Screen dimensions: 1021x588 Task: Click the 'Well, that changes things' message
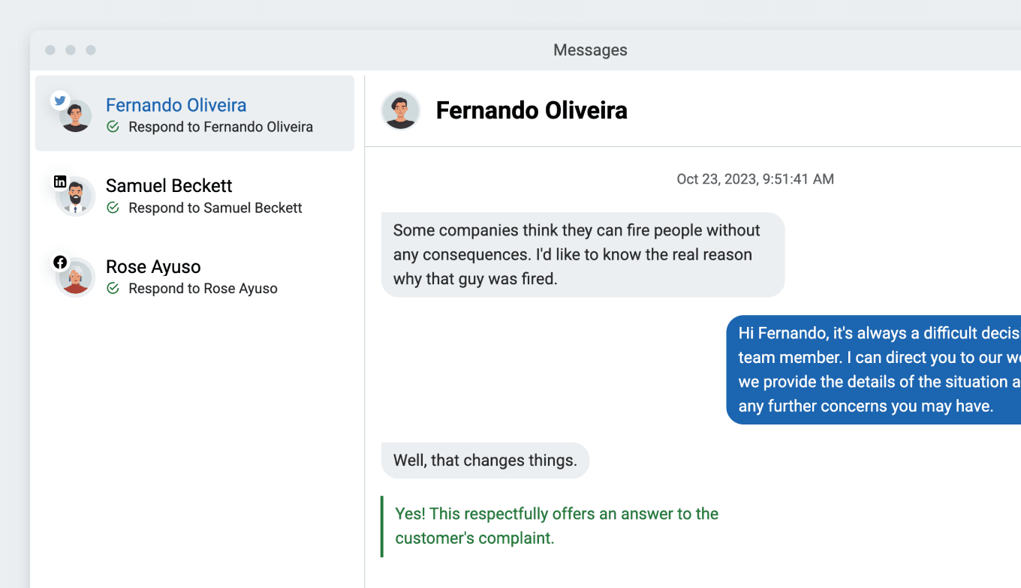[485, 460]
